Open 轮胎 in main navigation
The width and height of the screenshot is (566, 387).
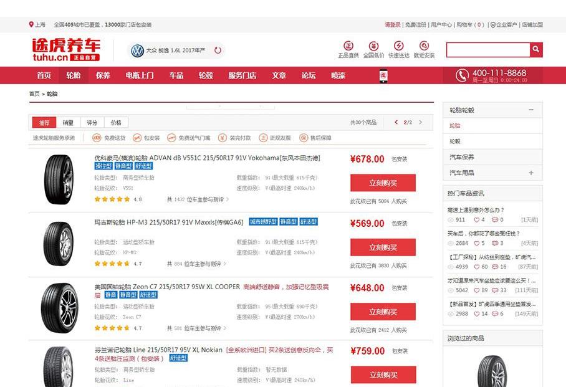click(74, 75)
